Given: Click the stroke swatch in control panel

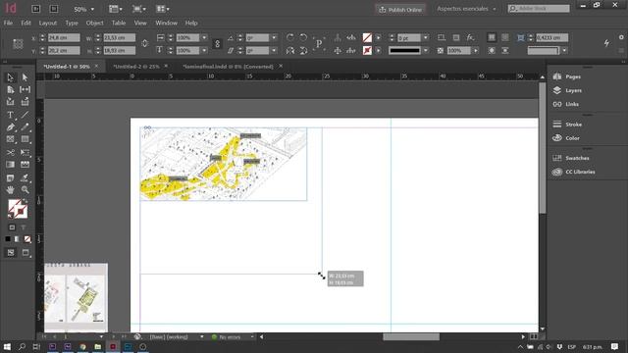Looking at the screenshot, I should coord(367,50).
